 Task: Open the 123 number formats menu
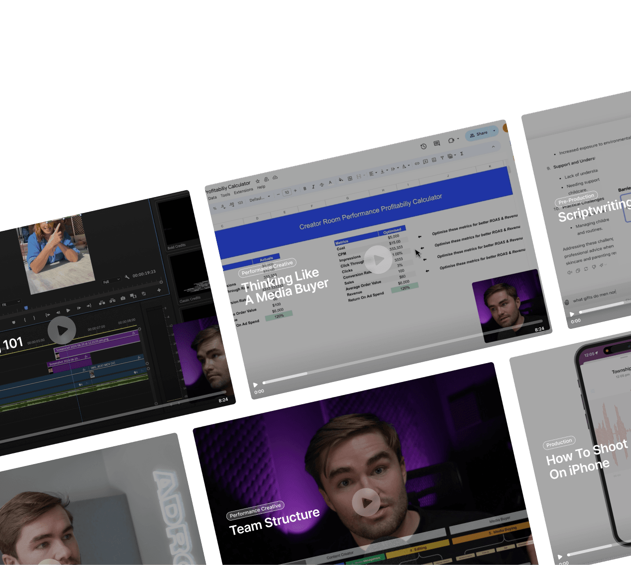click(240, 203)
